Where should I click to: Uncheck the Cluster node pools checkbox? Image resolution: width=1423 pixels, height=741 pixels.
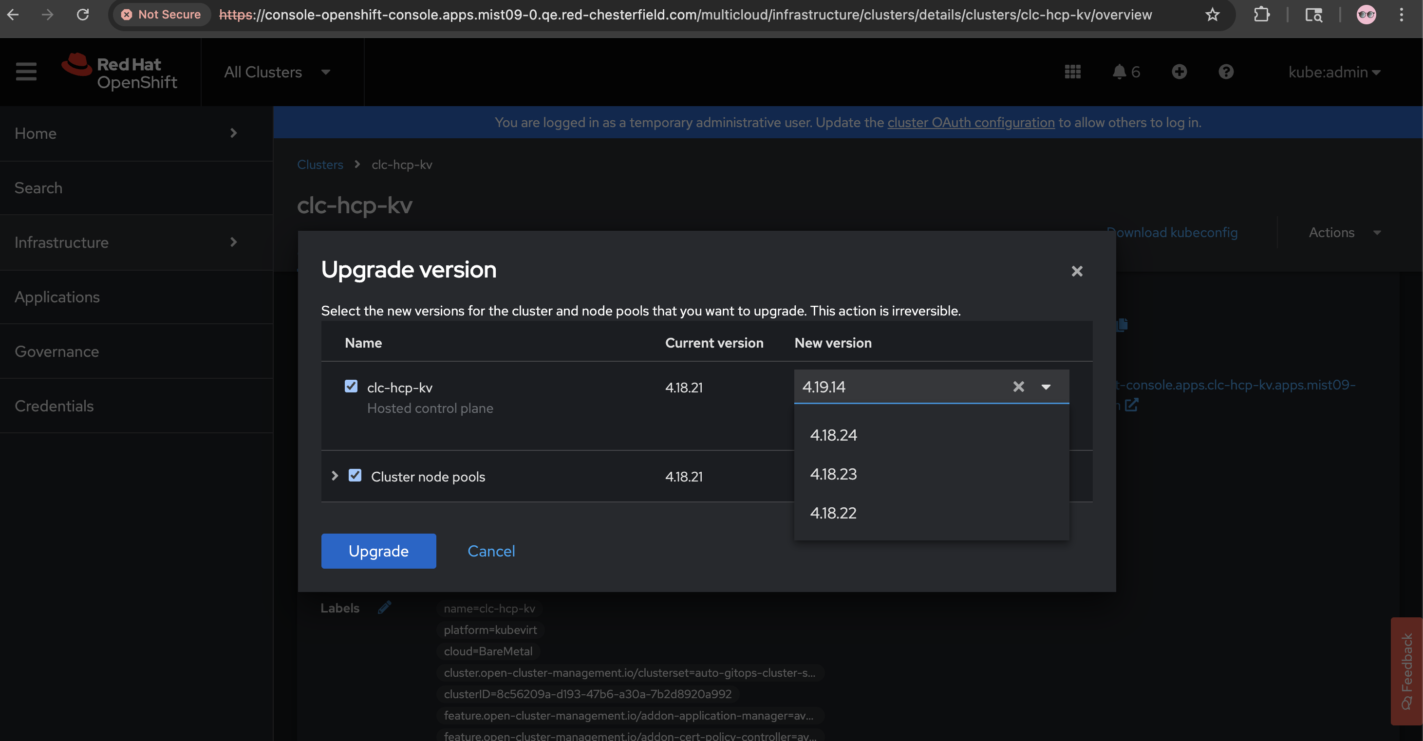[355, 475]
